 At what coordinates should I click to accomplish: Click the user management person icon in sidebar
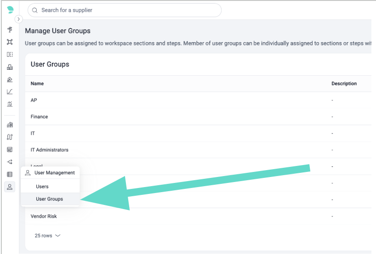pyautogui.click(x=10, y=187)
